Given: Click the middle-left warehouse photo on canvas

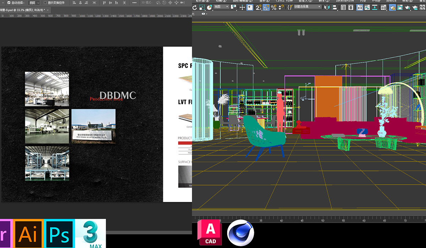Looking at the screenshot, I should click(47, 126).
